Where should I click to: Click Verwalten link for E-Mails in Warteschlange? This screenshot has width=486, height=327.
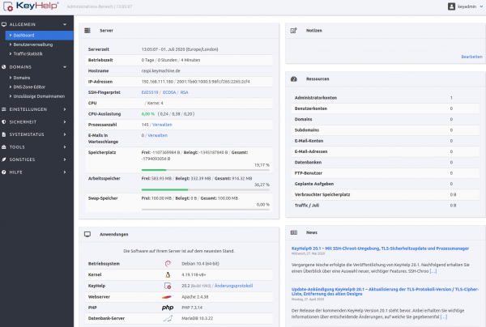tap(157, 135)
